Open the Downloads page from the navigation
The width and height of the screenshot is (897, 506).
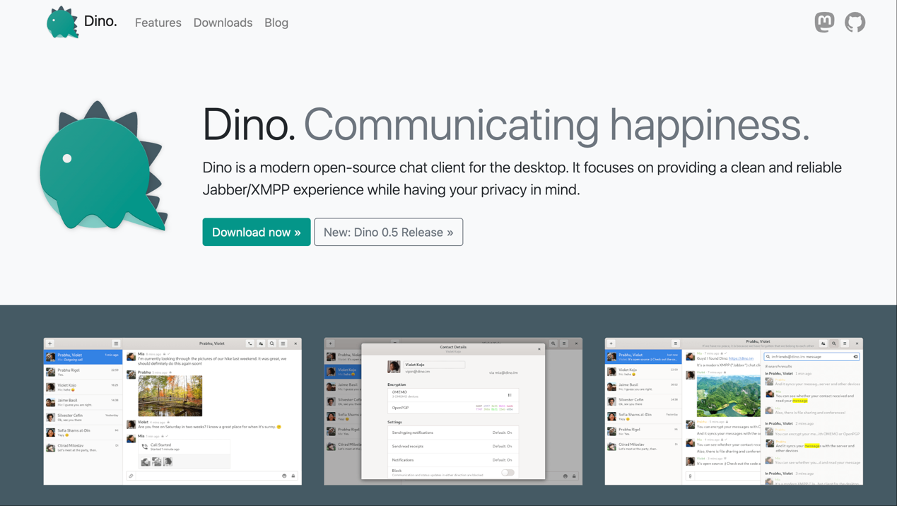coord(223,23)
